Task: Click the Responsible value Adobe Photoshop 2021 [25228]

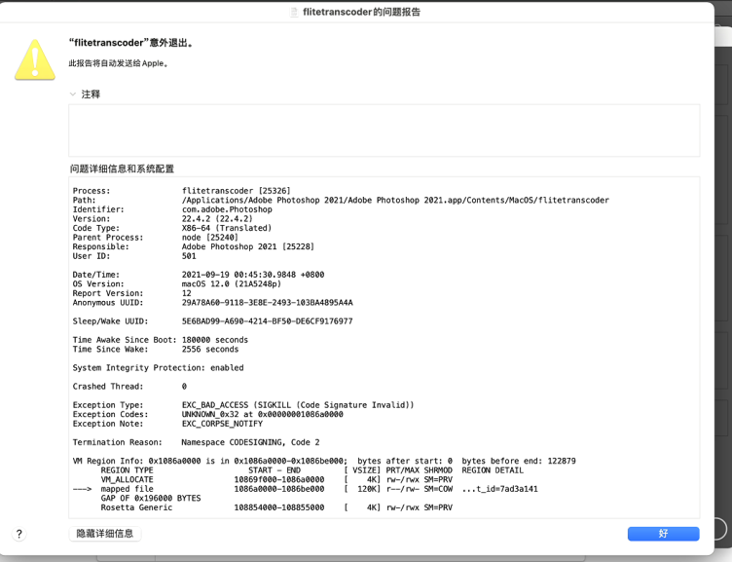Action: [x=248, y=246]
